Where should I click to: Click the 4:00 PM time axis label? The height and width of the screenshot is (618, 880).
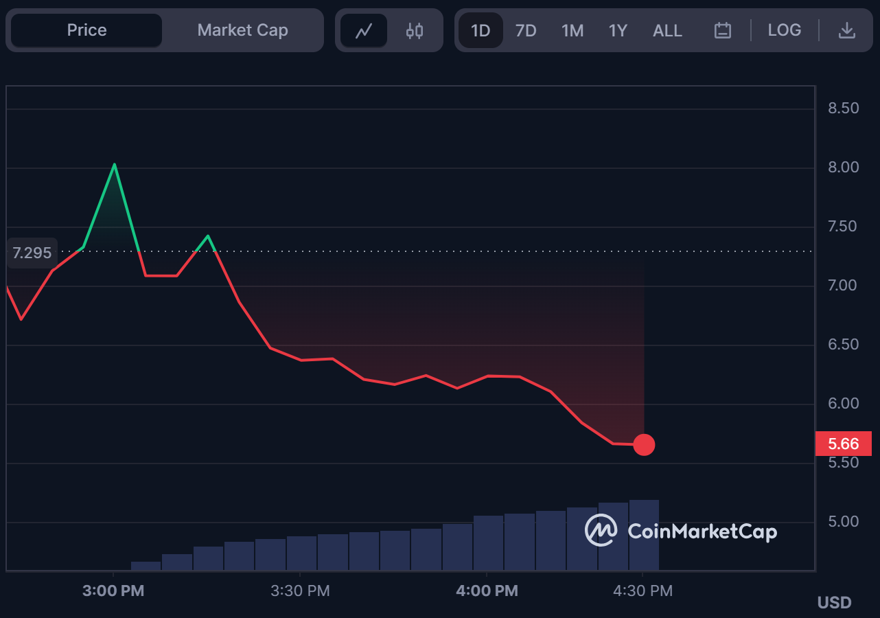click(487, 591)
